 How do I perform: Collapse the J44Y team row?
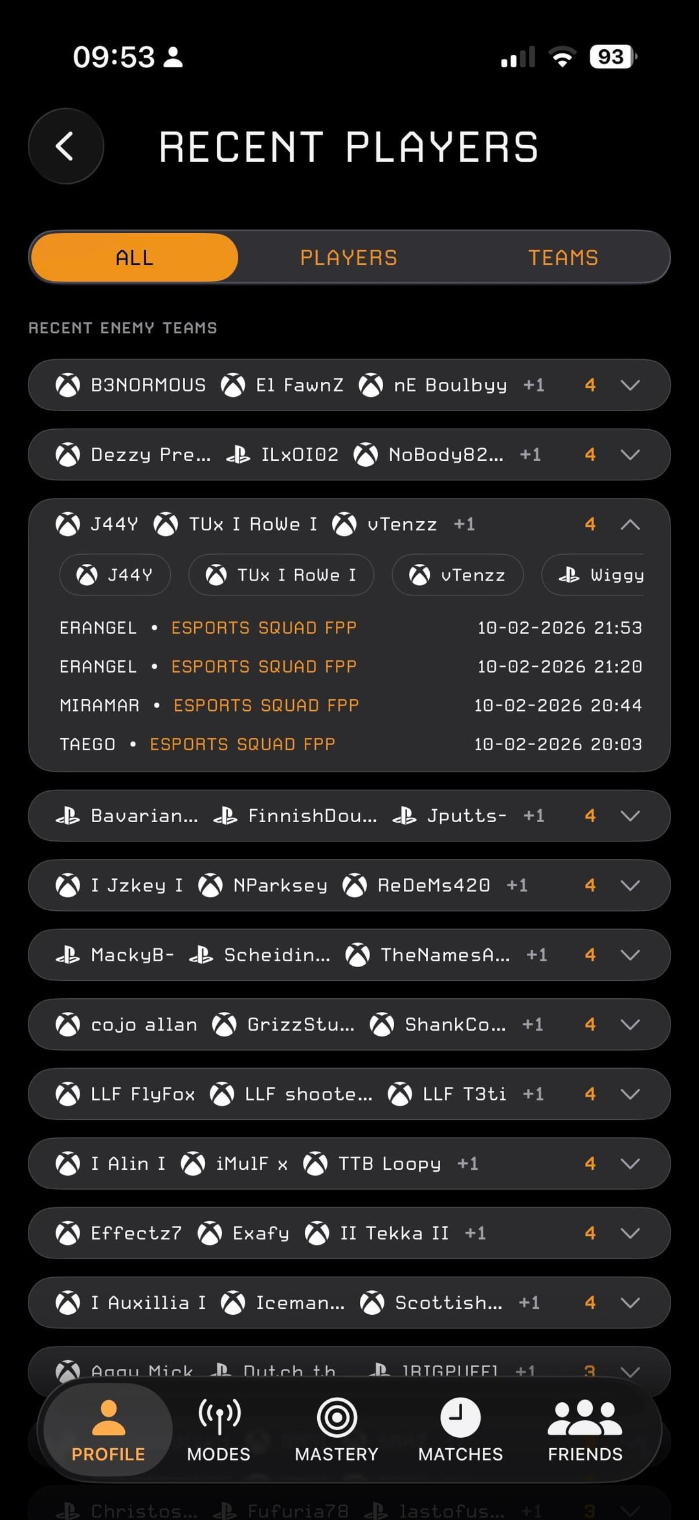click(x=630, y=524)
